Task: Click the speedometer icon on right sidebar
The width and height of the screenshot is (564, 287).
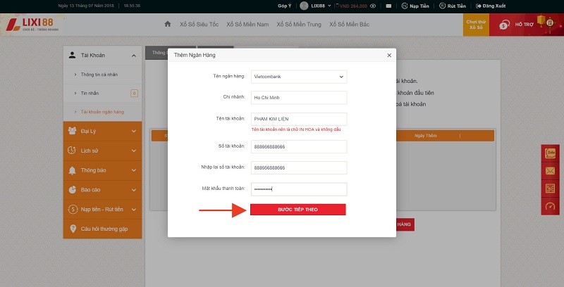Action: pos(551,207)
